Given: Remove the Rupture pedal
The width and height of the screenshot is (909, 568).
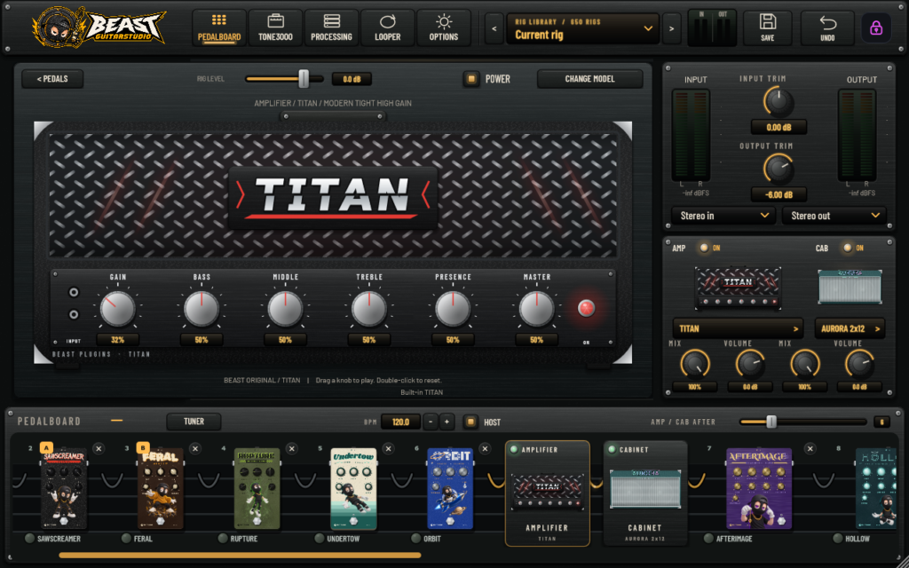Looking at the screenshot, I should pyautogui.click(x=291, y=448).
